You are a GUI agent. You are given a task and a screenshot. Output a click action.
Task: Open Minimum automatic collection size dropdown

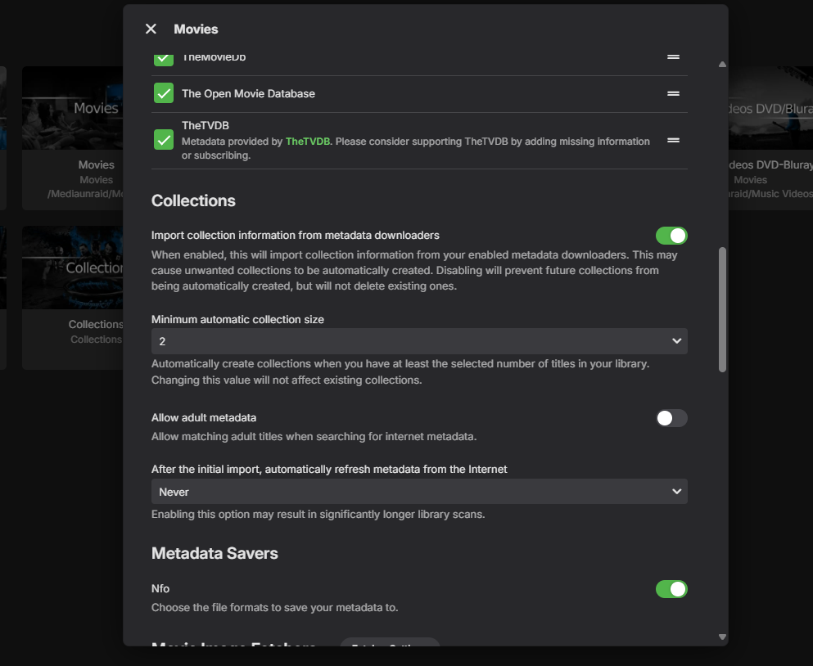[418, 340]
